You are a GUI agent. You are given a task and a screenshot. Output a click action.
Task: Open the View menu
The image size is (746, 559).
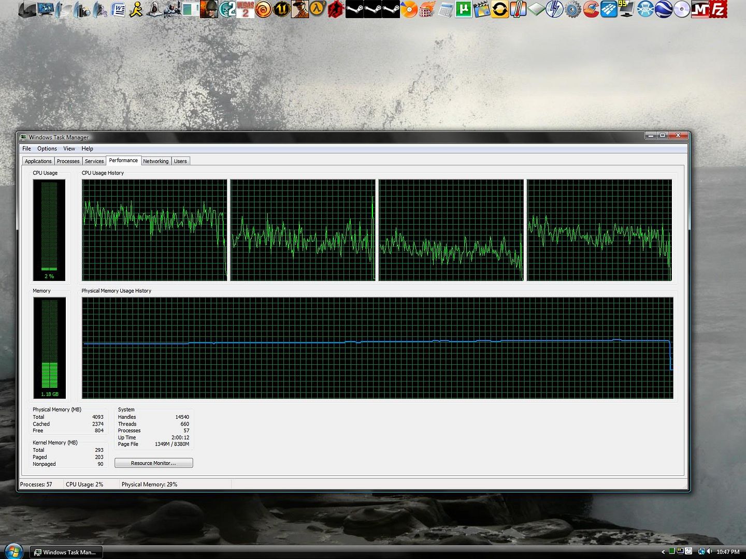tap(69, 149)
